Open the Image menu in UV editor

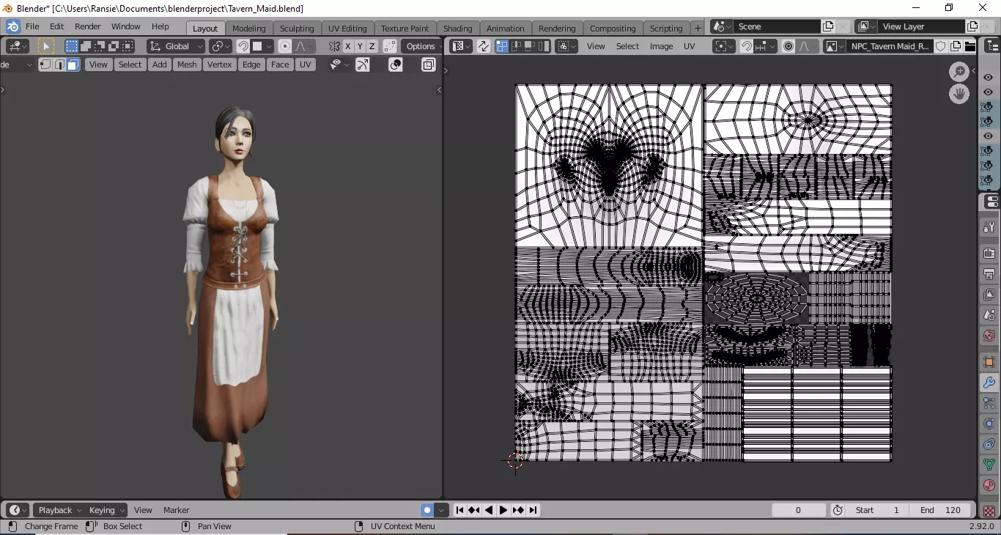[661, 46]
